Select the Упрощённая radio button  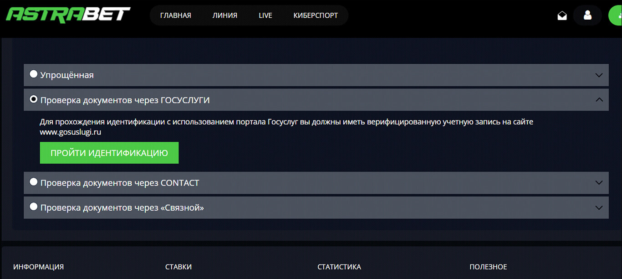pos(33,74)
